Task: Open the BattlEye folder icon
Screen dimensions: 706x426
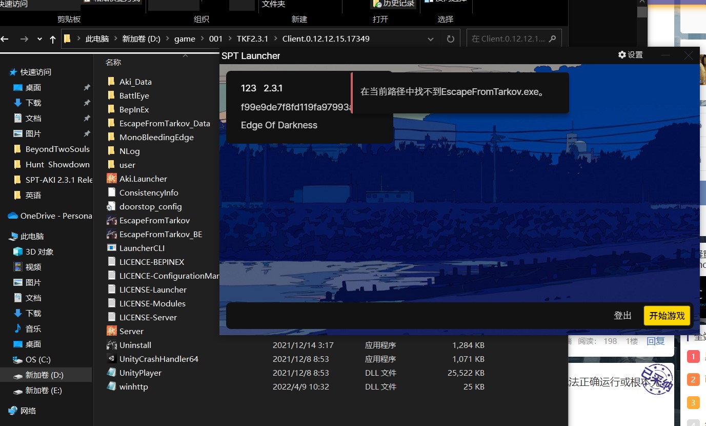Action: (111, 95)
